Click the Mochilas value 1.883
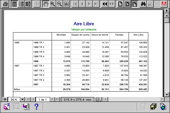 (x=67, y=42)
